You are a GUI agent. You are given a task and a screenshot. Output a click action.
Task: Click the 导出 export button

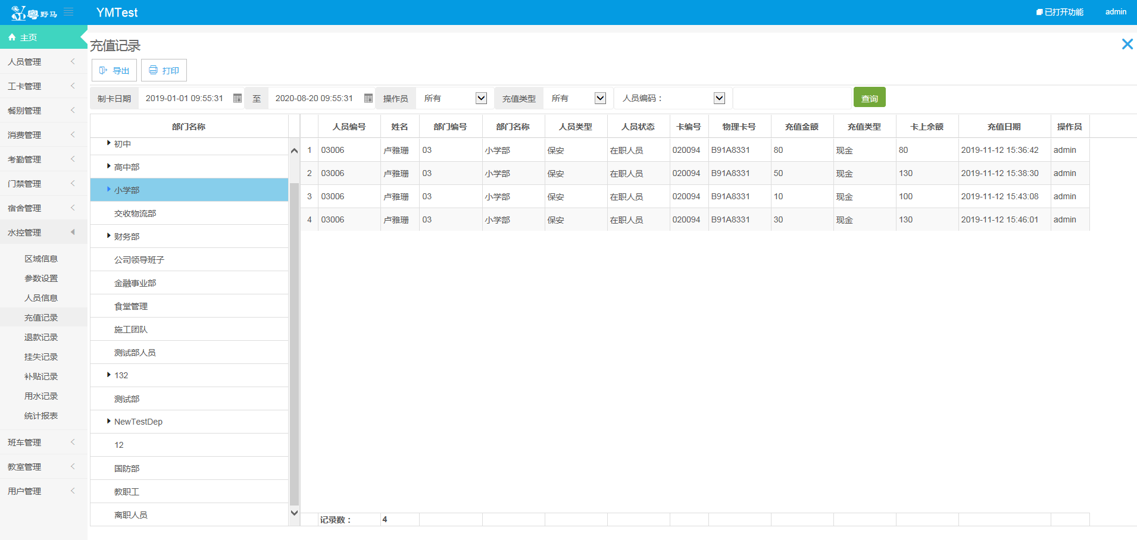[114, 70]
